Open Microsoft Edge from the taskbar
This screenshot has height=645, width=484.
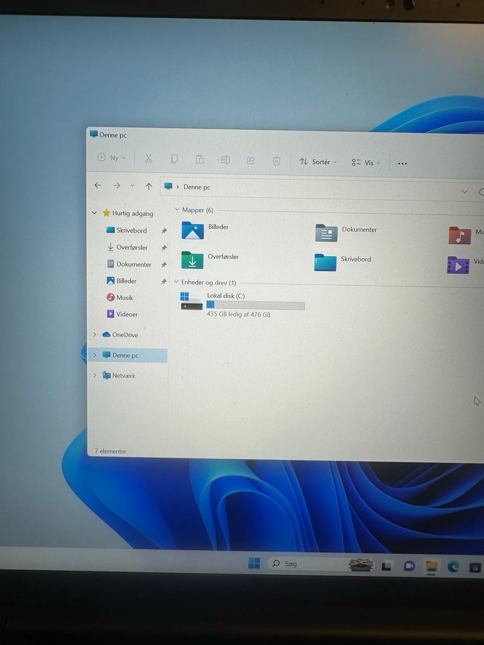tap(453, 567)
